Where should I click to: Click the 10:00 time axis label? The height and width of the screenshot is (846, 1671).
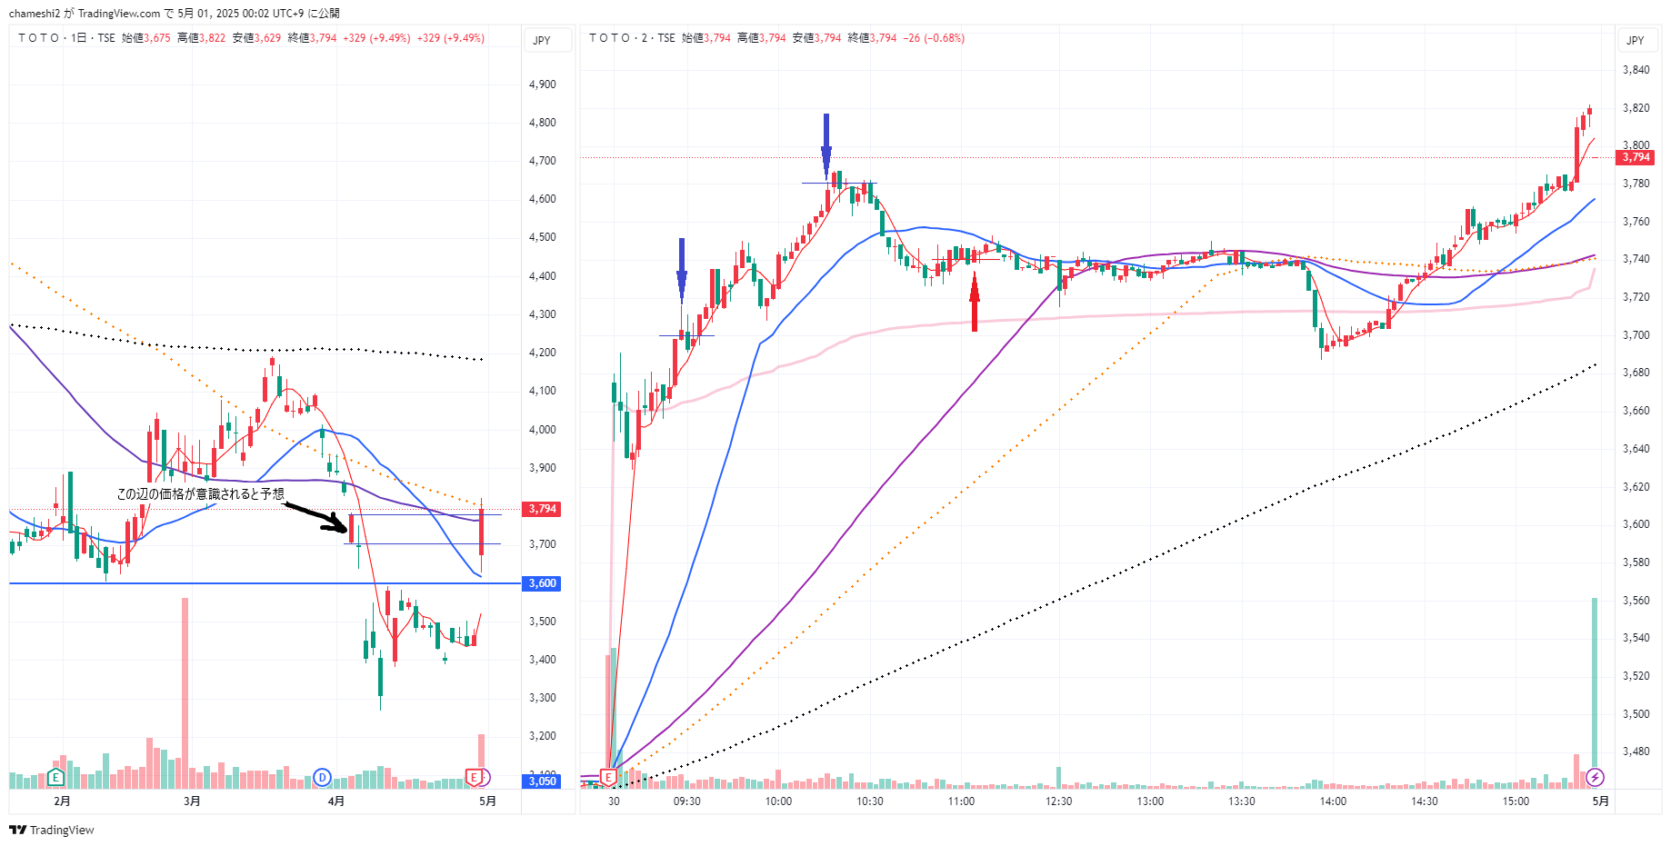tap(778, 801)
